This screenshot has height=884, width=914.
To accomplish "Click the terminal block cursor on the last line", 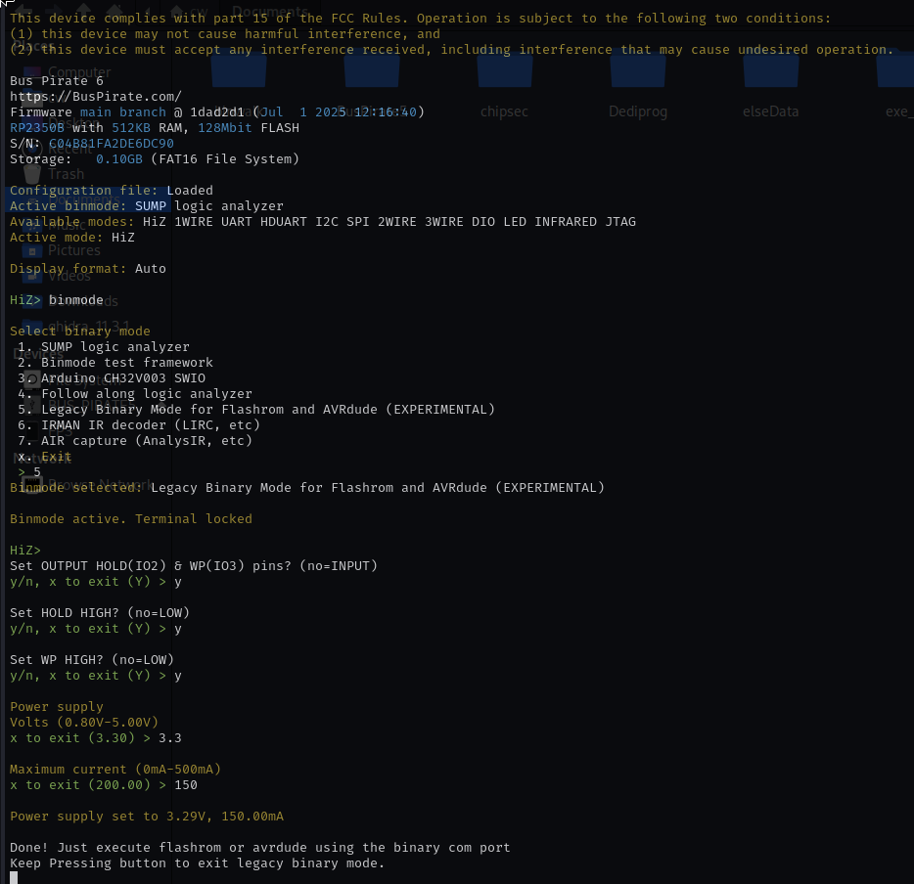I will click(14, 878).
